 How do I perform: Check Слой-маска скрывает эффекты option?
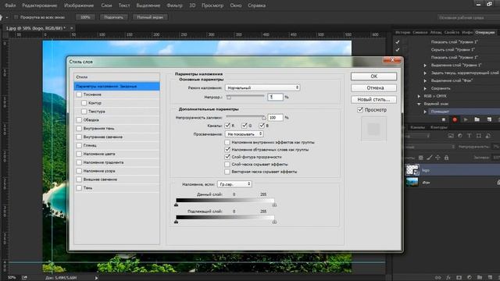pos(227,165)
